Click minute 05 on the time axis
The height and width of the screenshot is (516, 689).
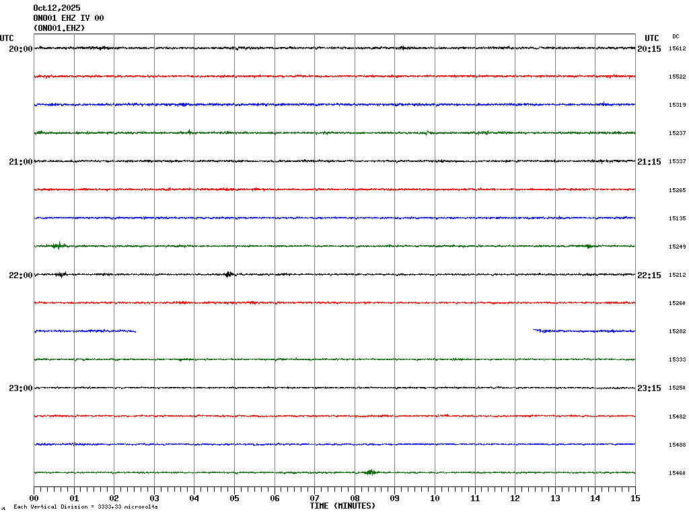click(234, 499)
